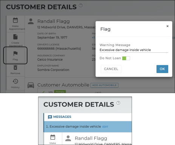Image resolution: width=175 pixels, height=145 pixels.
Task: Click the Cancel button in Flag dialog
Action: [111, 69]
